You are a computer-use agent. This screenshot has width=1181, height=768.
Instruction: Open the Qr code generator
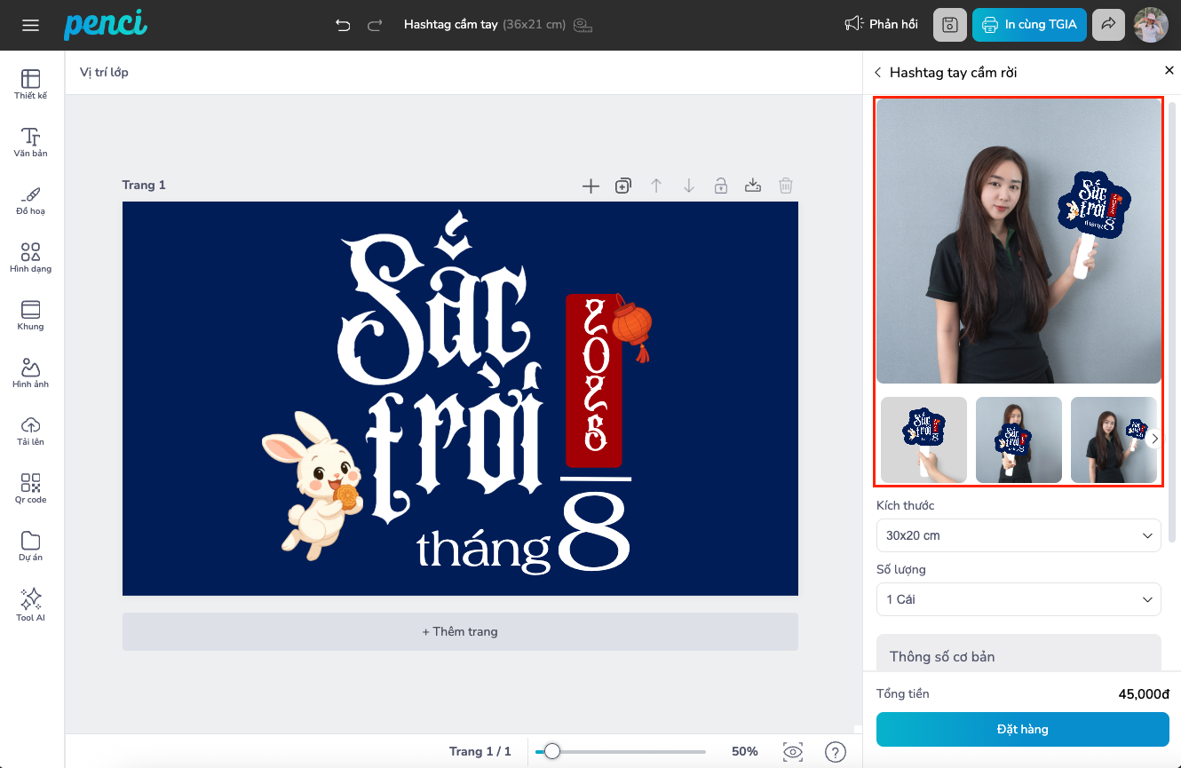click(31, 487)
